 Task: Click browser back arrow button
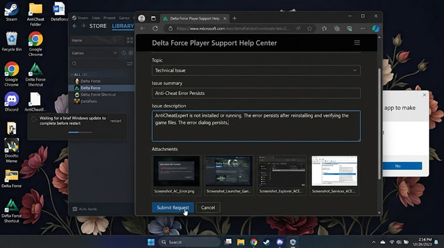pos(143,28)
